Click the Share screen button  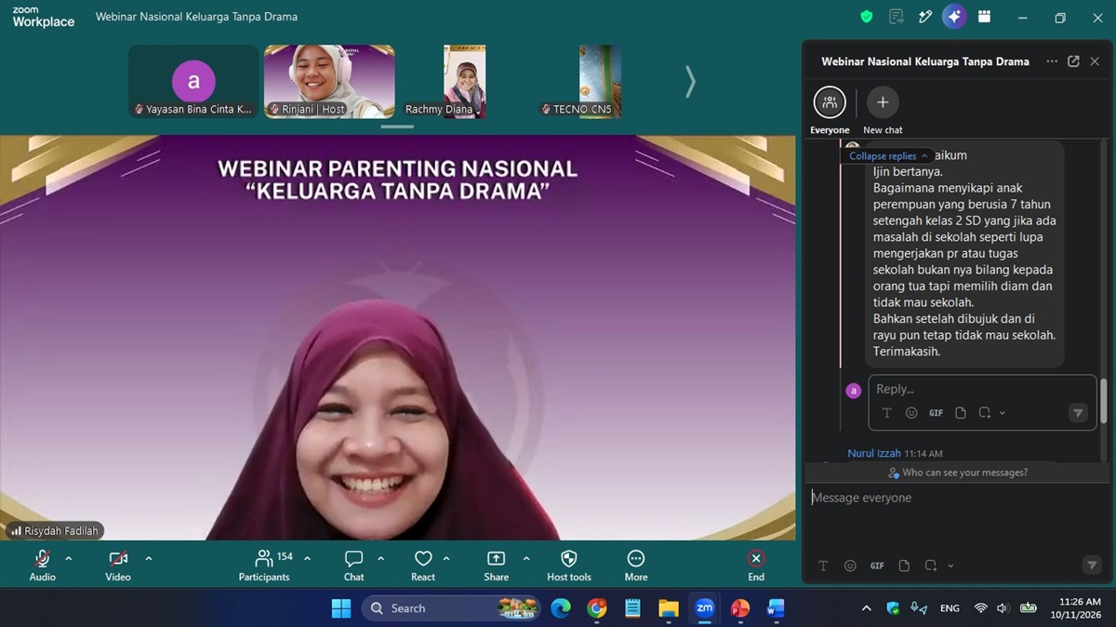[497, 565]
